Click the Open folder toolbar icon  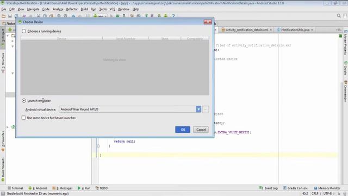[x=4, y=16]
